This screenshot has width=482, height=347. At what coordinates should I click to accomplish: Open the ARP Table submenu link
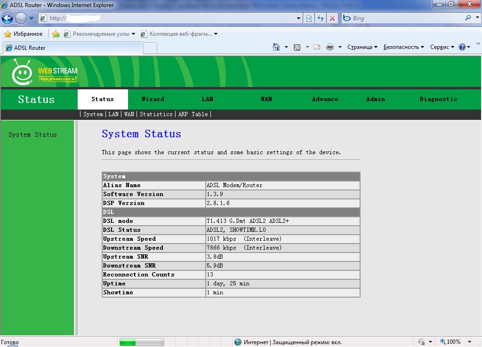click(x=193, y=114)
